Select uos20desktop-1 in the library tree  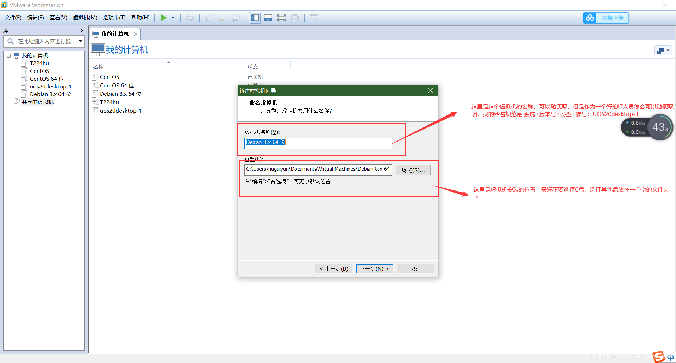click(50, 87)
